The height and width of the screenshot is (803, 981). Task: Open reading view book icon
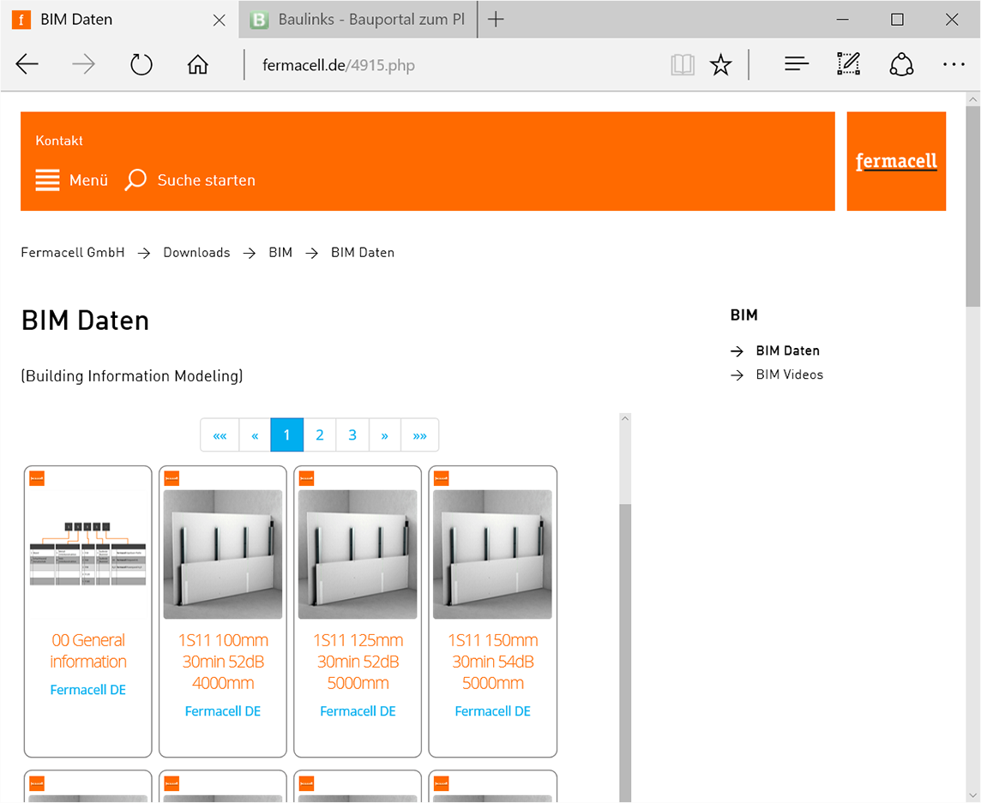(x=683, y=64)
